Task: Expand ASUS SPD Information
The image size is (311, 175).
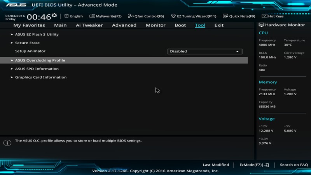Action: 37,69
